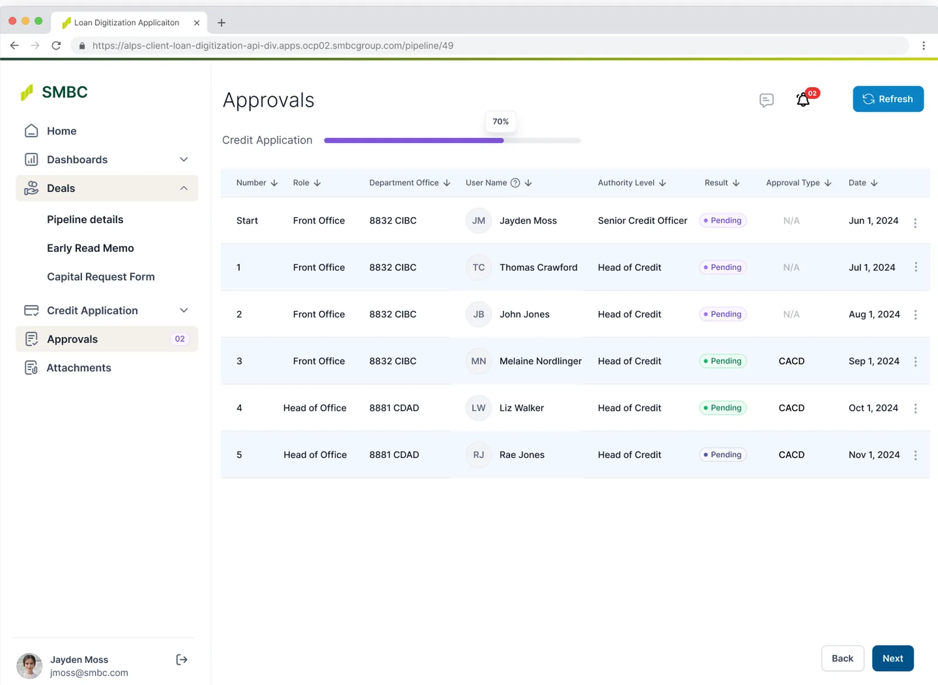Screen dimensions: 938x685
Task: Click the jmoss@smbc.com email text
Action: point(89,673)
